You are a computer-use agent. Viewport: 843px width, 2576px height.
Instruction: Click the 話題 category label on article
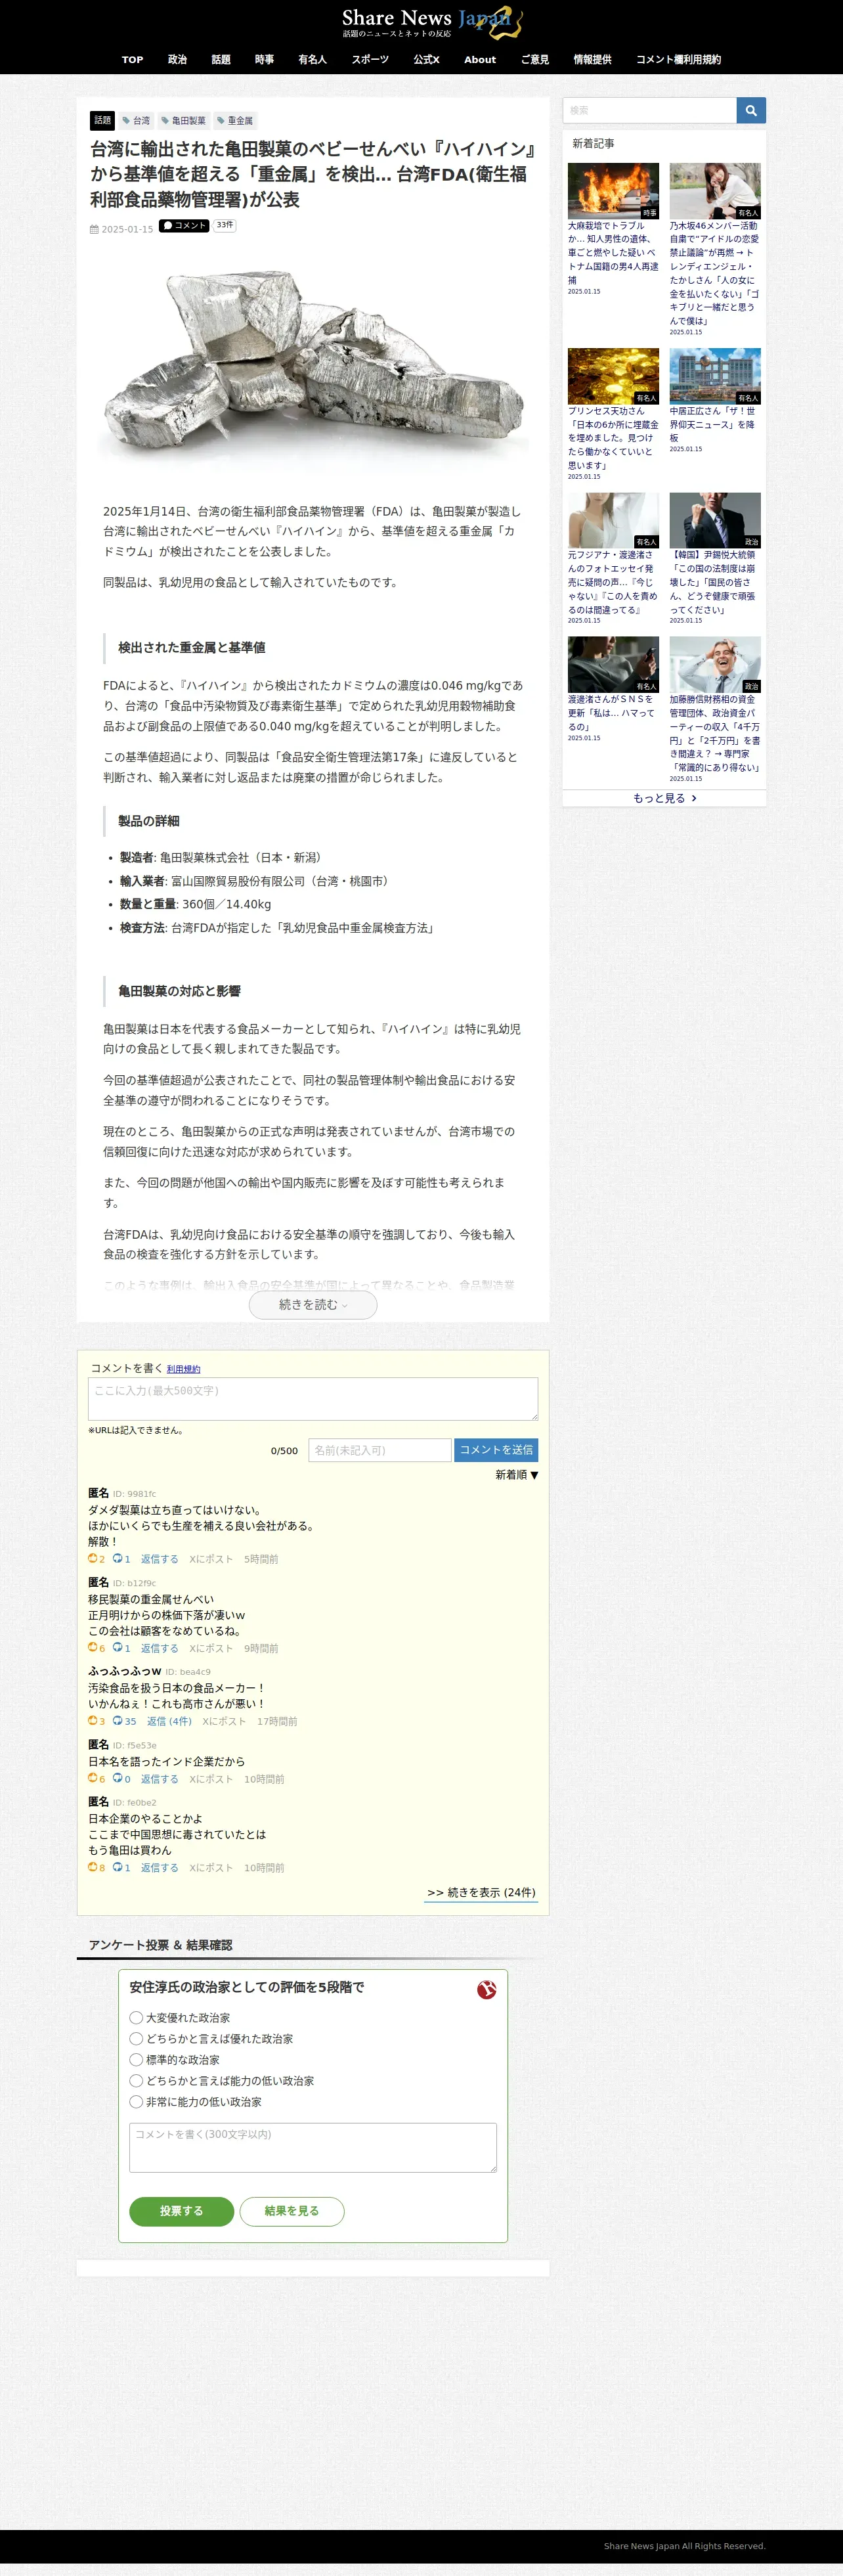click(x=103, y=120)
